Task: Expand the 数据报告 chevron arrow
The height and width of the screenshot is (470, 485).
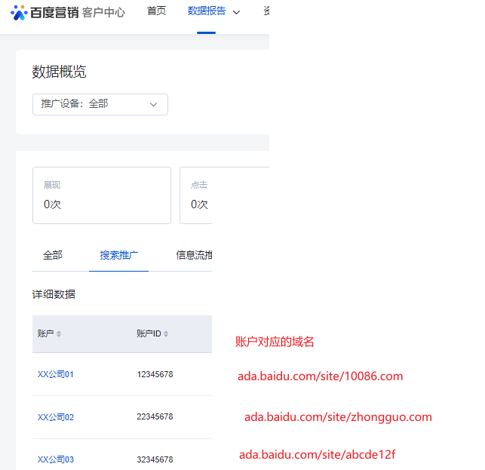Action: (x=236, y=12)
